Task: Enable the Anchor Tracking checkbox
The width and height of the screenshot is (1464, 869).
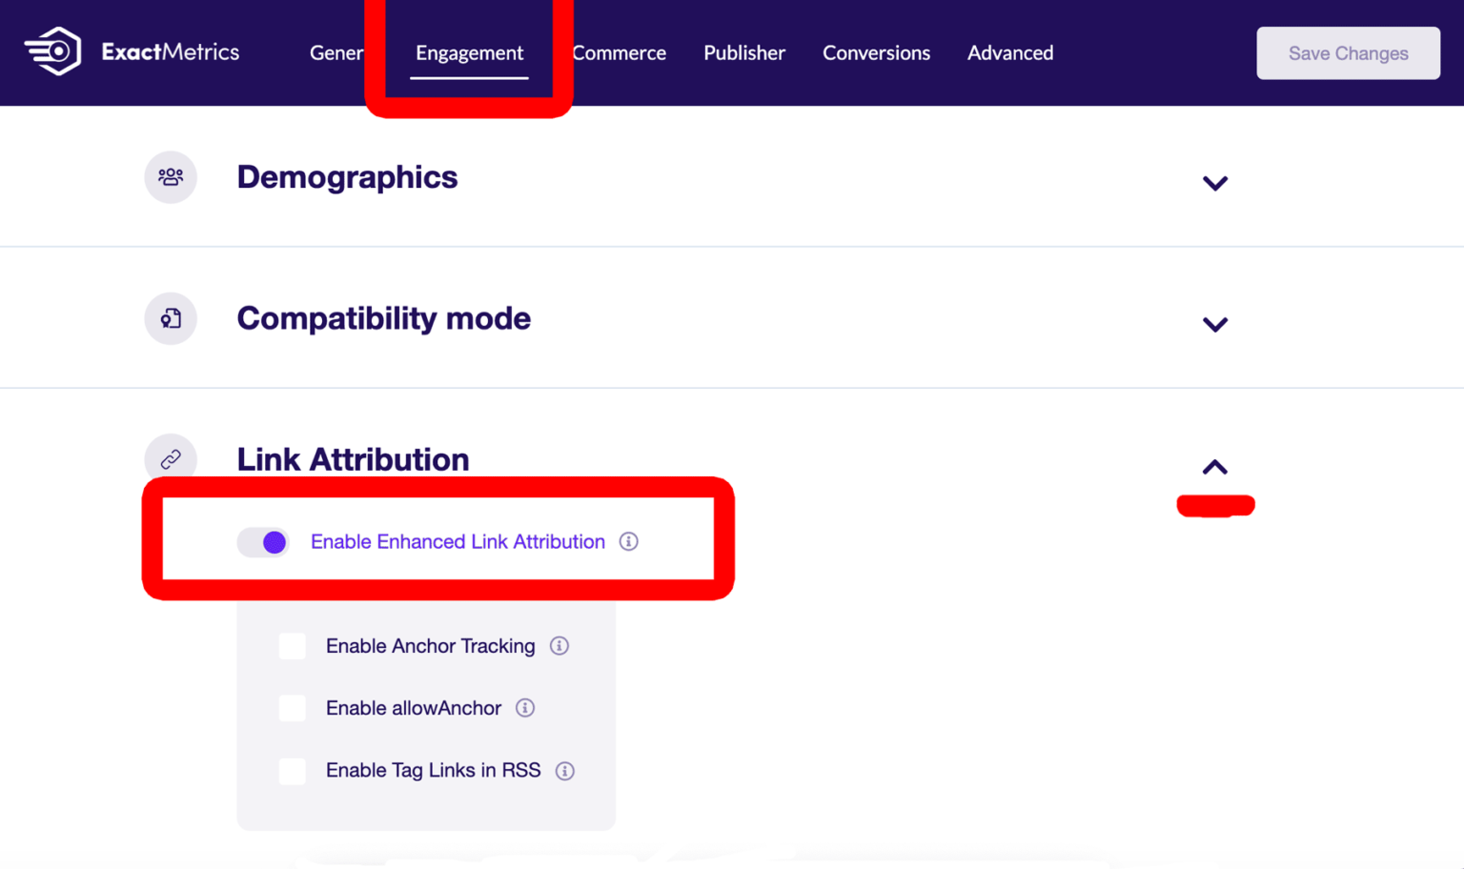Action: point(292,645)
